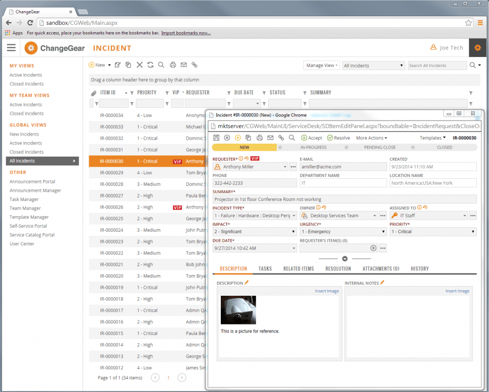The width and height of the screenshot is (489, 392).
Task: Open Due Date 9/27/2014 dropdown
Action: [294, 248]
